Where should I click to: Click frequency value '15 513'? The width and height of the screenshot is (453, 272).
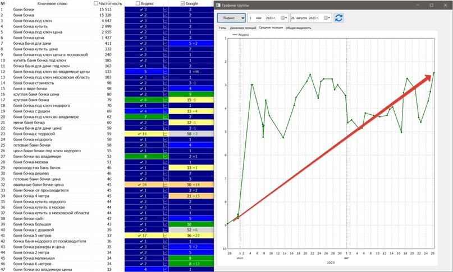coord(106,10)
